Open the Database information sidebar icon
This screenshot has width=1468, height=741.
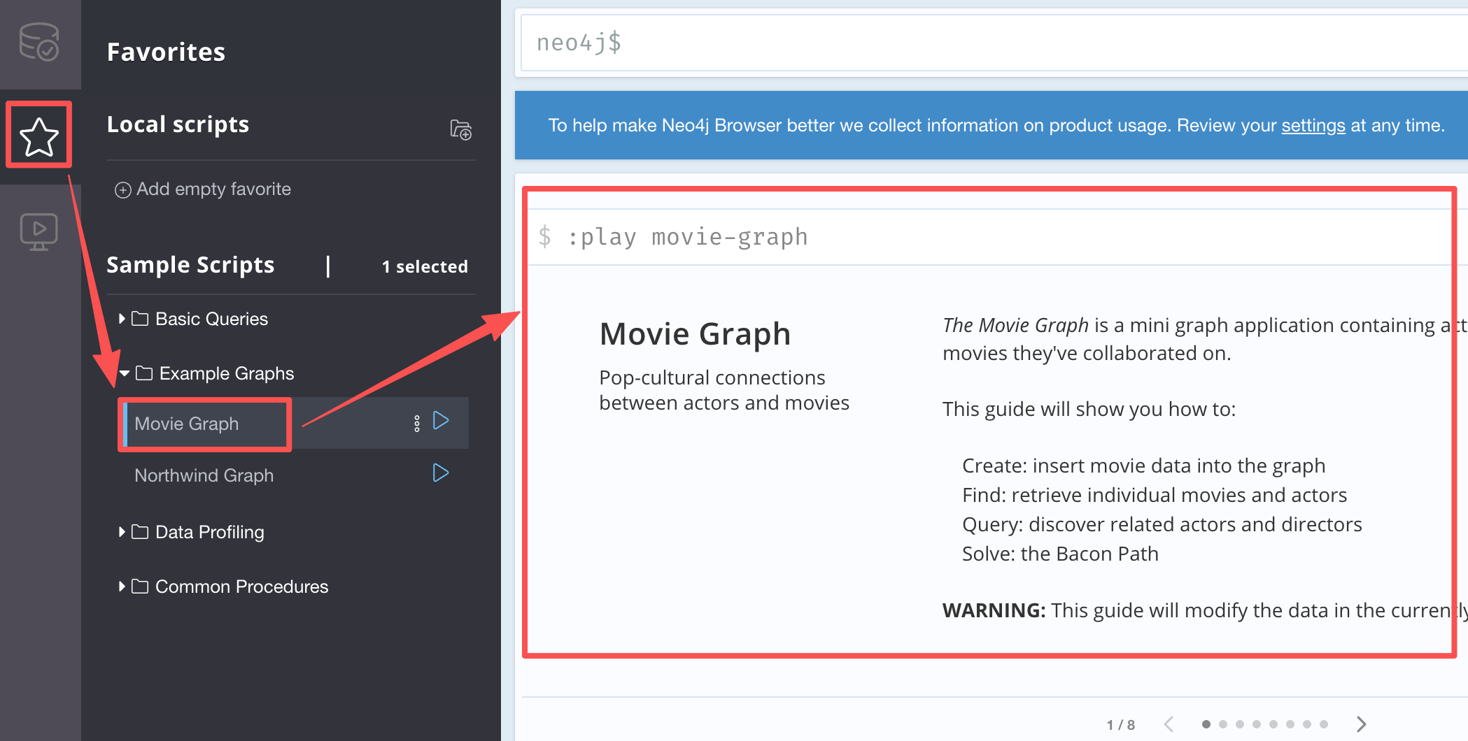tap(39, 42)
